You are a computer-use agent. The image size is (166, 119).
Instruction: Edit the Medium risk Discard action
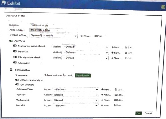pyautogui.click(x=119, y=100)
